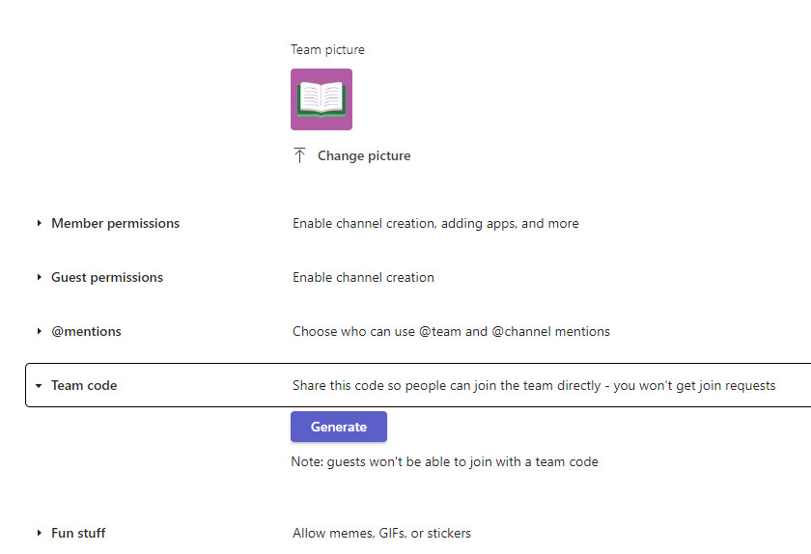Expand Guest permissions using its arrow
811x554 pixels.
(40, 277)
